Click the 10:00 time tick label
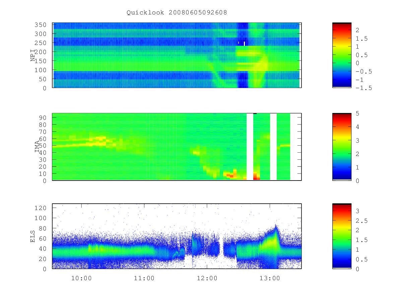The image size is (402, 302). [x=81, y=278]
